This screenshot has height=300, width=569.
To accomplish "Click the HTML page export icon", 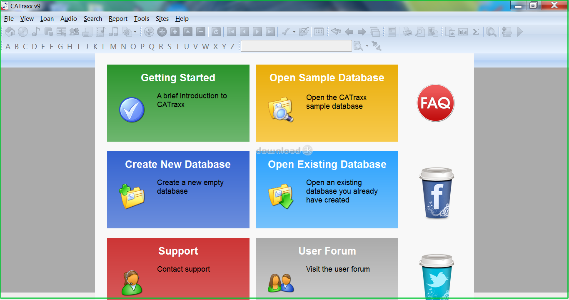I will (x=450, y=32).
